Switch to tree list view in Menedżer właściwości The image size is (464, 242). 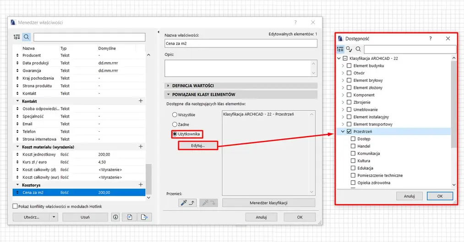(17, 37)
